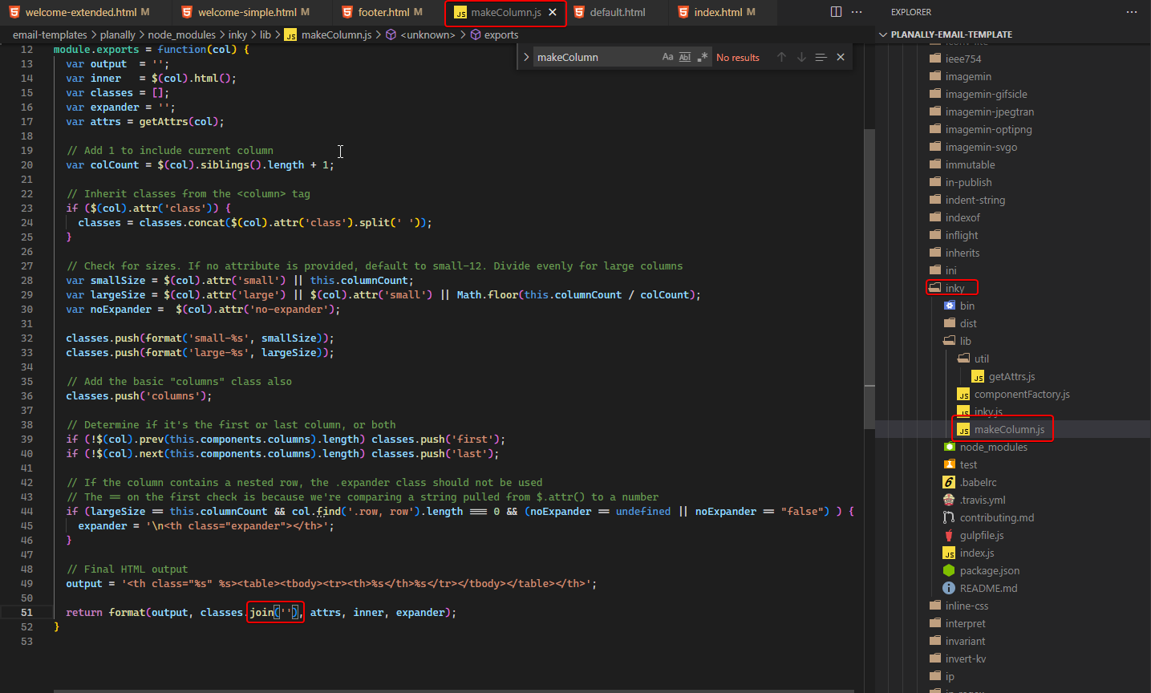This screenshot has width=1151, height=693.
Task: Expand the imagemin folder
Action: [x=968, y=76]
